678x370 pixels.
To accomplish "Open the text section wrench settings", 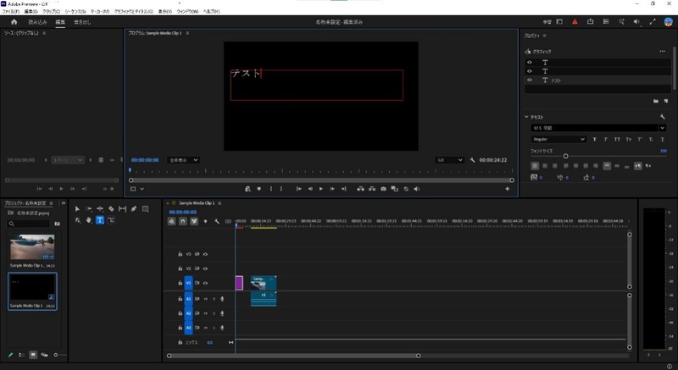I will [663, 117].
